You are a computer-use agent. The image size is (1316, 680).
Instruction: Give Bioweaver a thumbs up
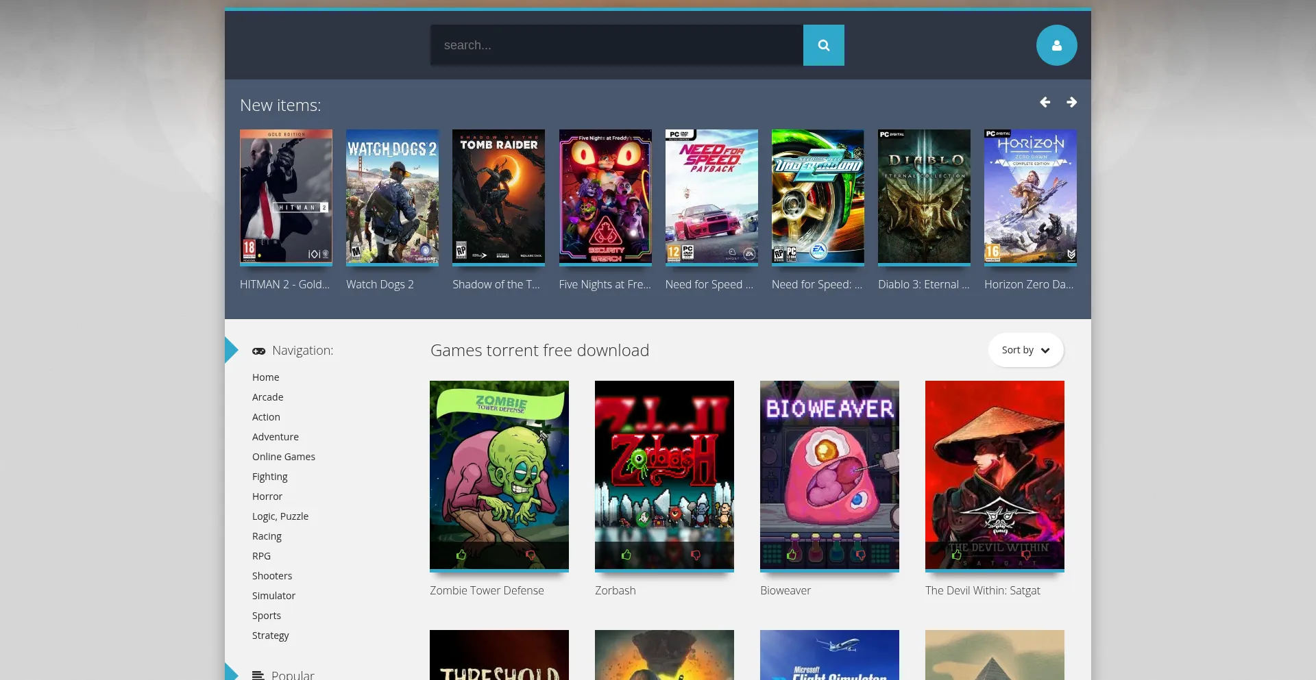coord(793,555)
